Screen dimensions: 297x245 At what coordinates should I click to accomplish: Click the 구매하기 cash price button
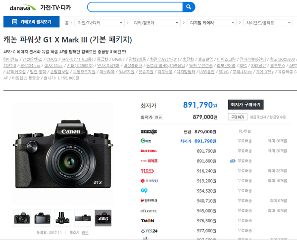[238, 117]
